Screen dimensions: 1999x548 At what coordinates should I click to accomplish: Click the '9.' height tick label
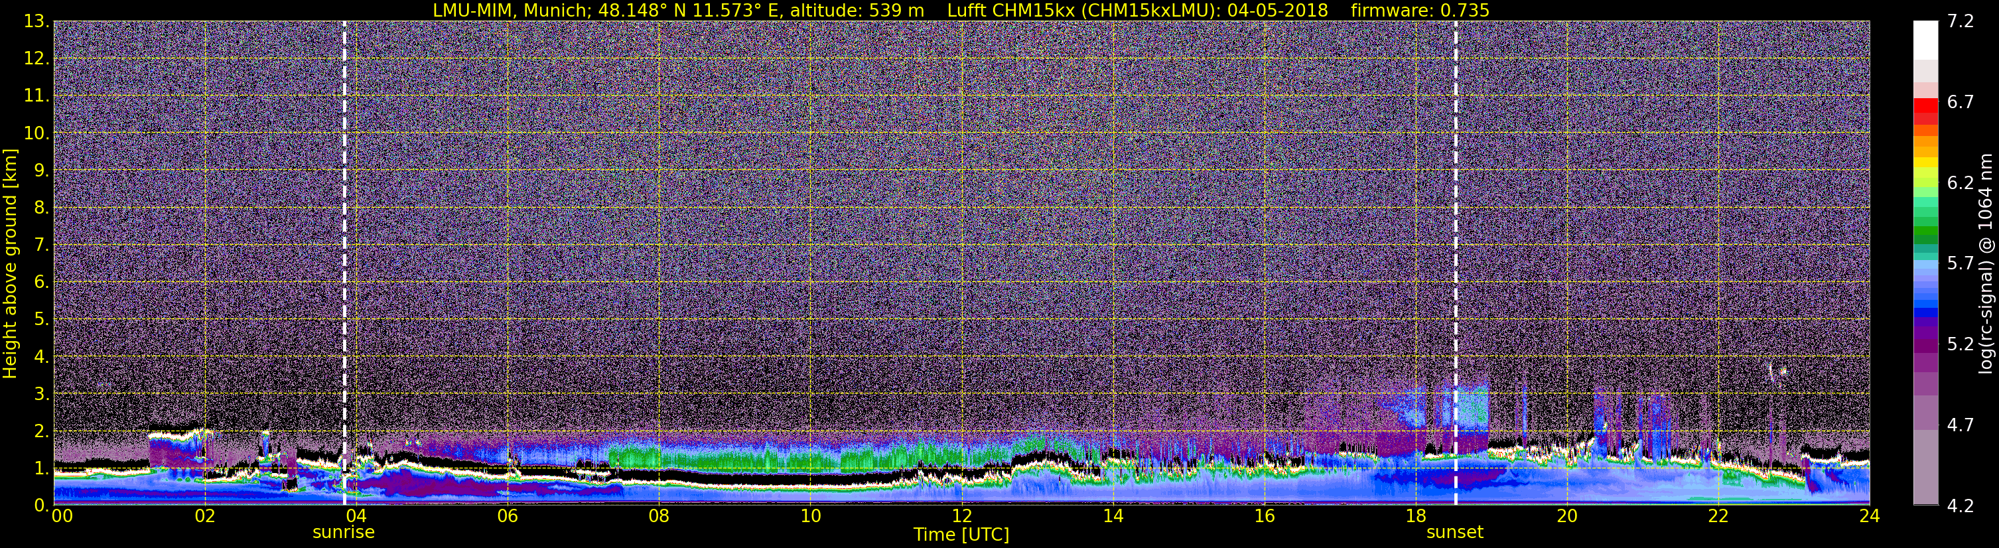41,170
